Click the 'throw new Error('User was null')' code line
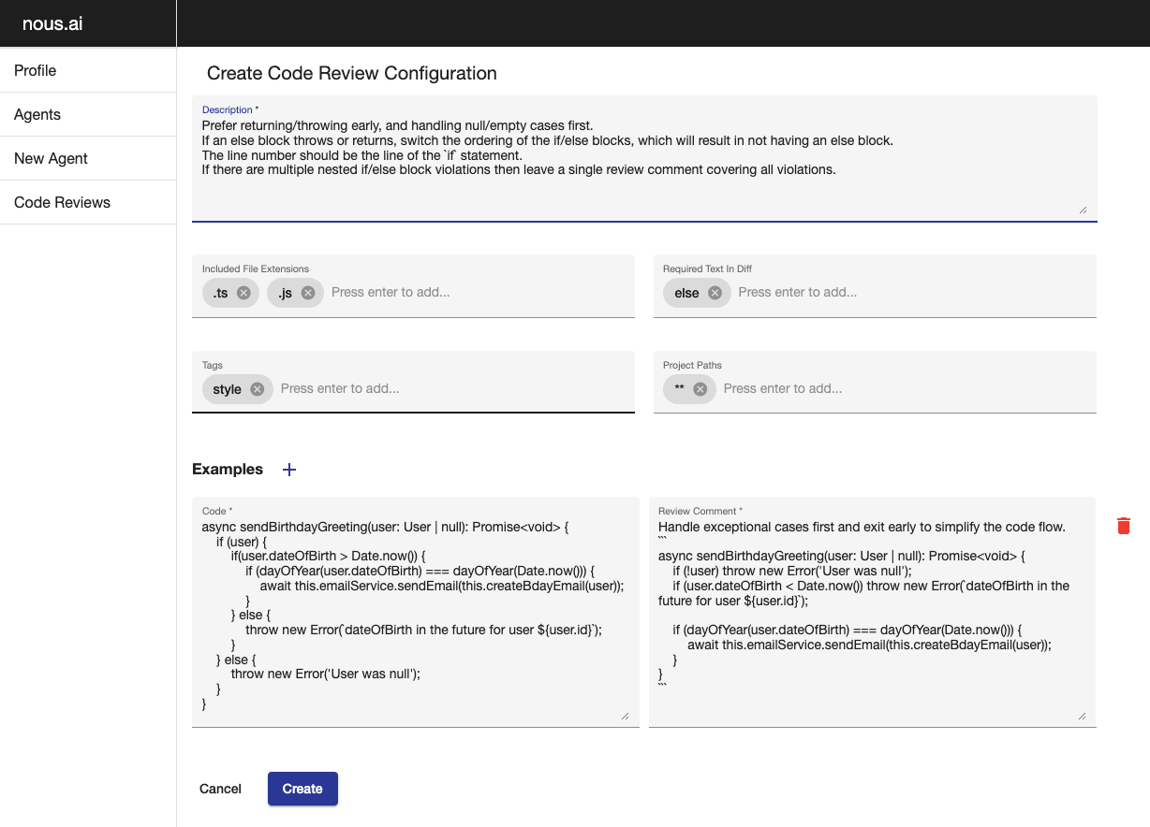 (326, 675)
